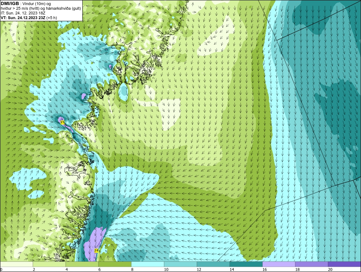Screen dimensions: 361x272
Task: Click the valid time 'VT: Sun. 24.12.2023 23Z' text
Action: [23, 18]
